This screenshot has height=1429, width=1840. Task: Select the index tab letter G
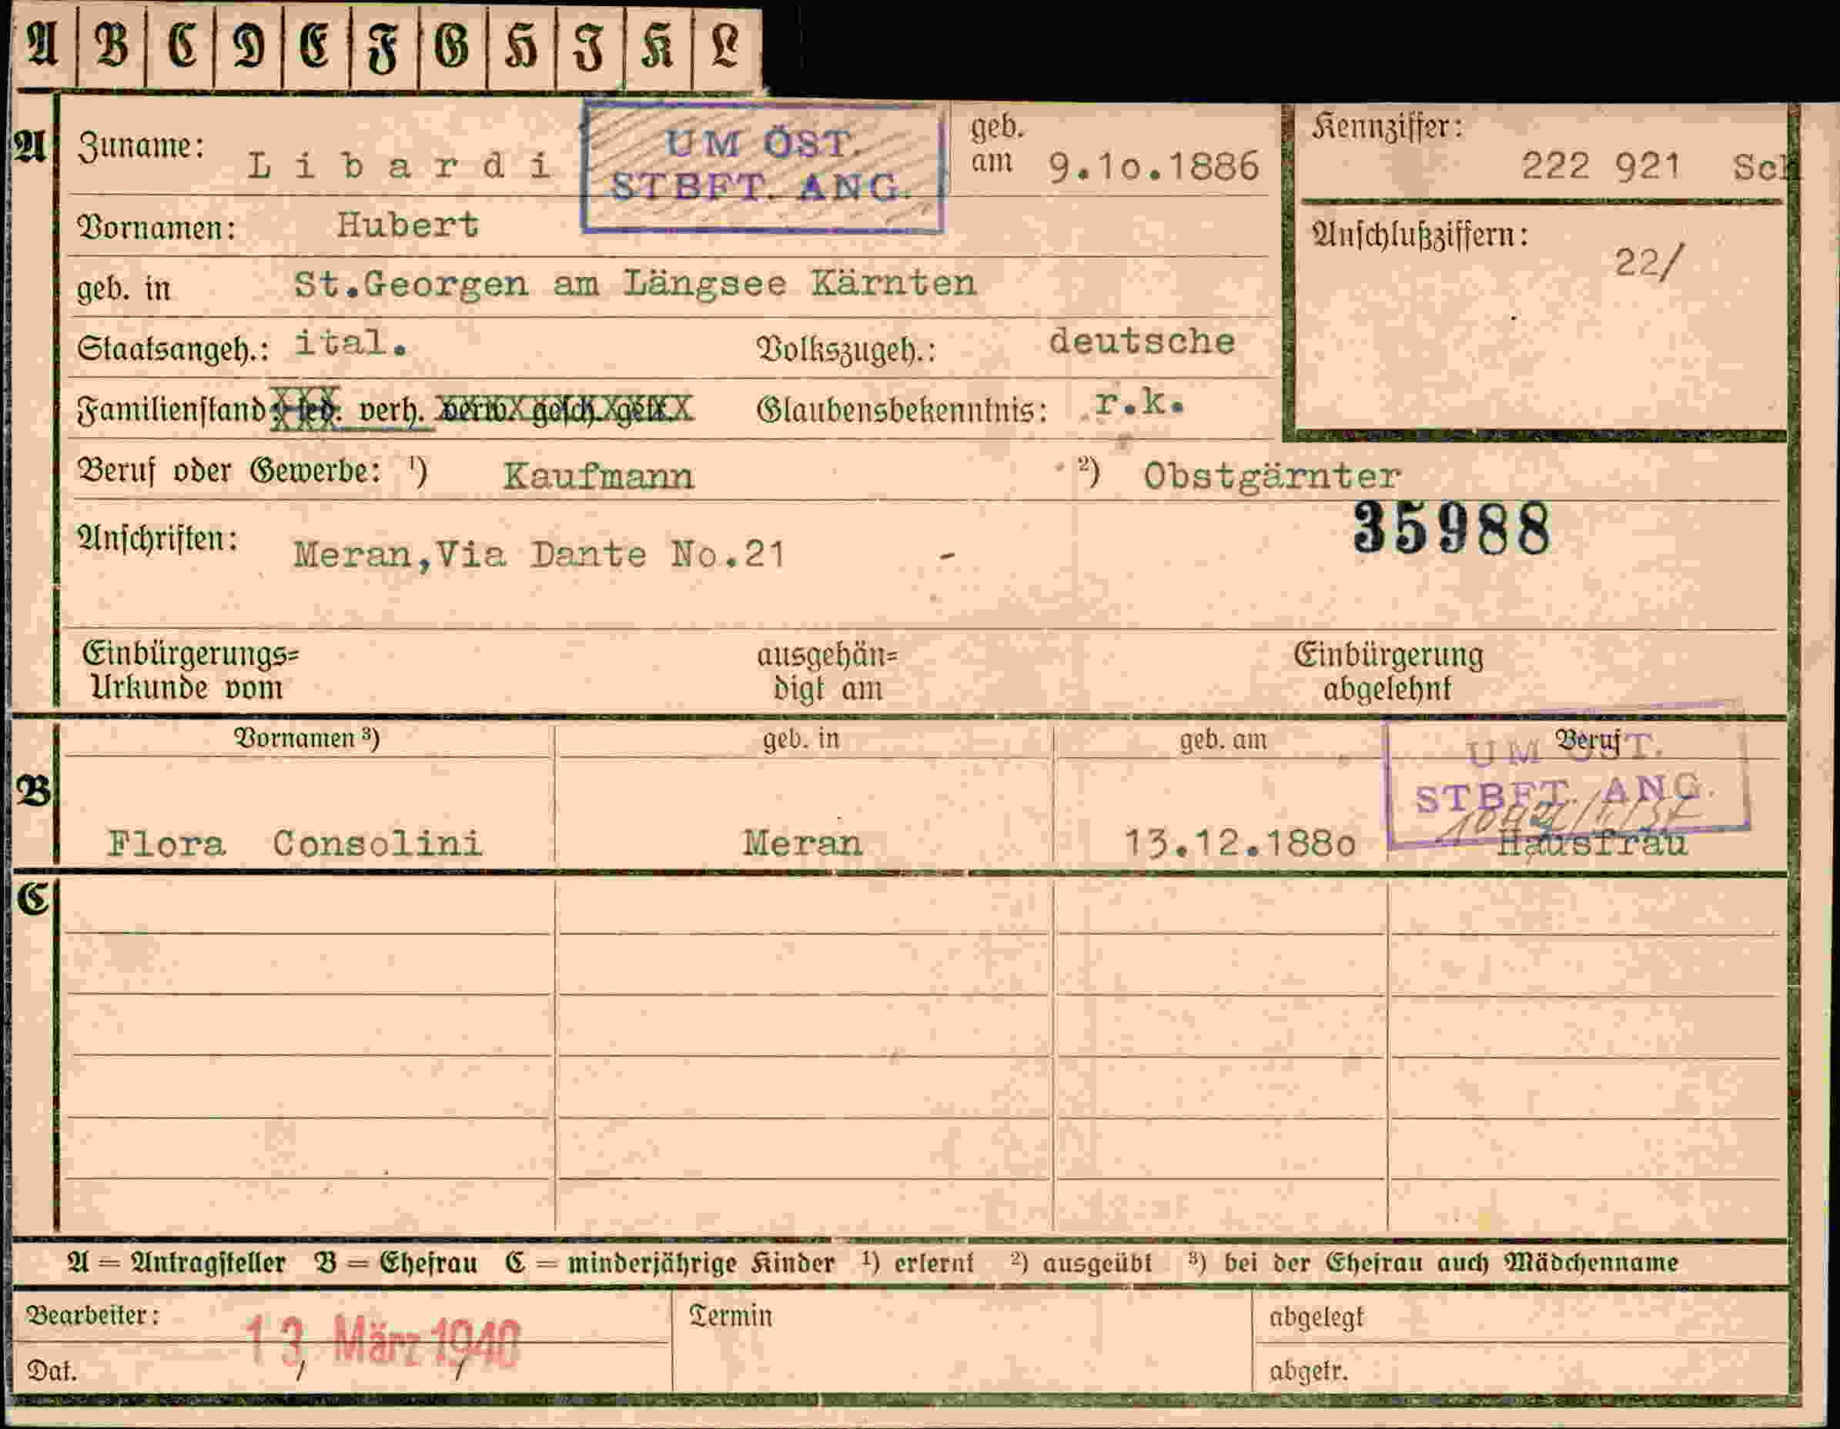[453, 46]
